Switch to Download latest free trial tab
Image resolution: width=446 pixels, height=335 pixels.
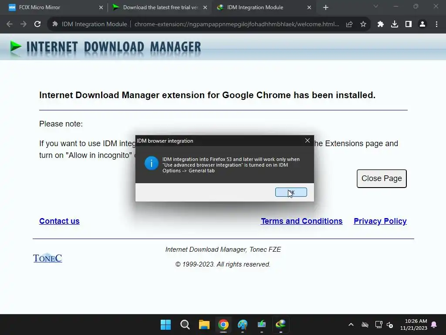coord(159,7)
